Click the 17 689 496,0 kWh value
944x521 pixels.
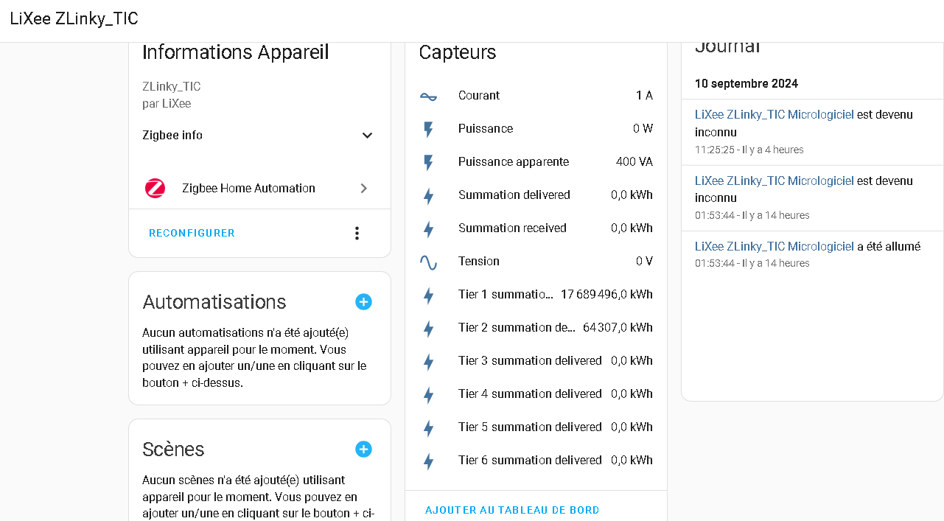[606, 295]
